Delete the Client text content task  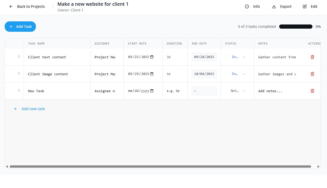click(x=312, y=57)
